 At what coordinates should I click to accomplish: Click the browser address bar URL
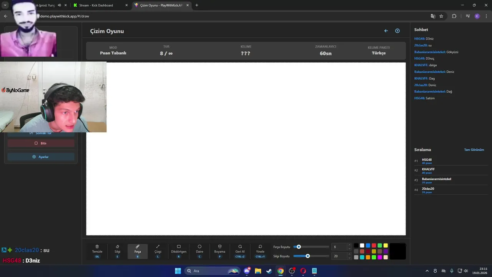(65, 16)
